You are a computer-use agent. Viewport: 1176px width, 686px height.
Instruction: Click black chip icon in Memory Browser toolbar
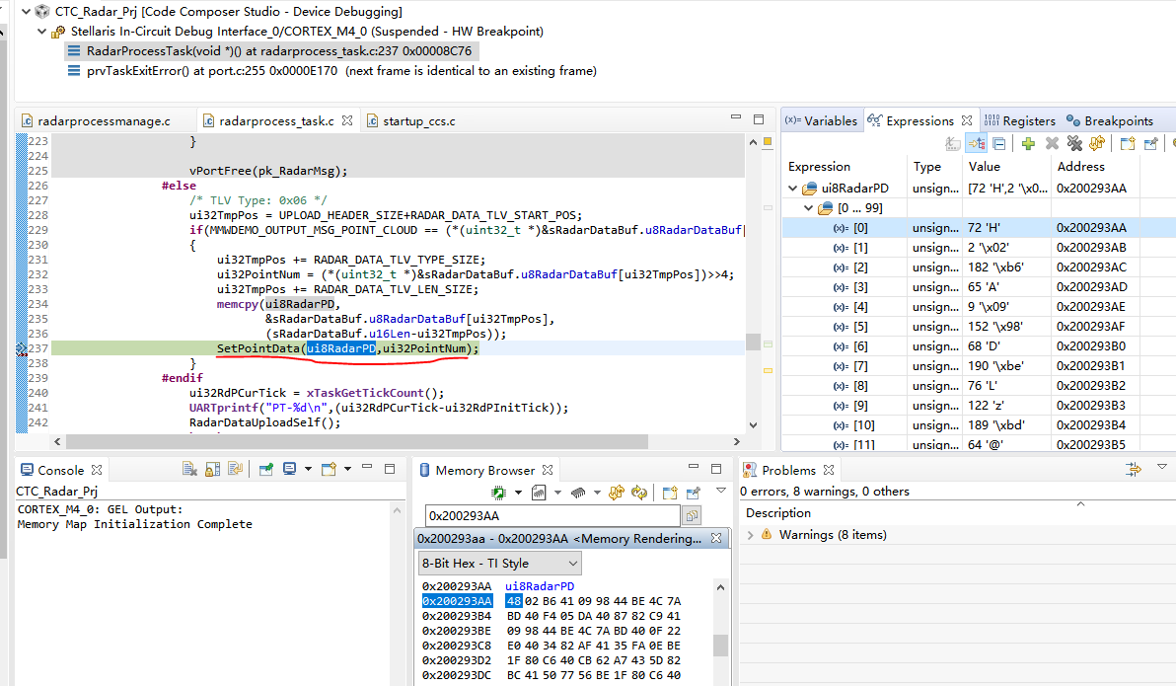[577, 493]
